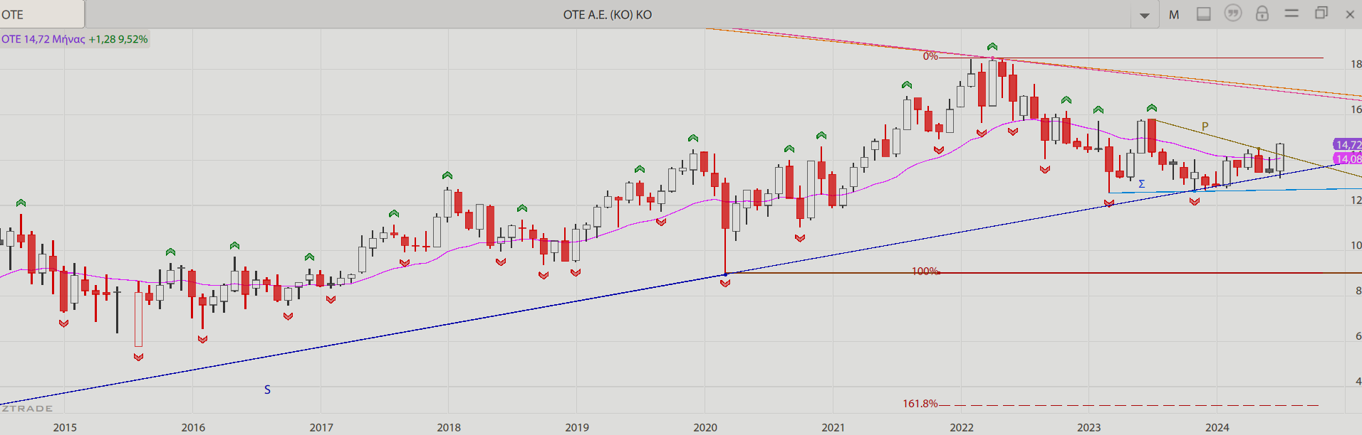This screenshot has width=1362, height=435.
Task: Select the Fibonacci 161.8% level label
Action: click(920, 404)
